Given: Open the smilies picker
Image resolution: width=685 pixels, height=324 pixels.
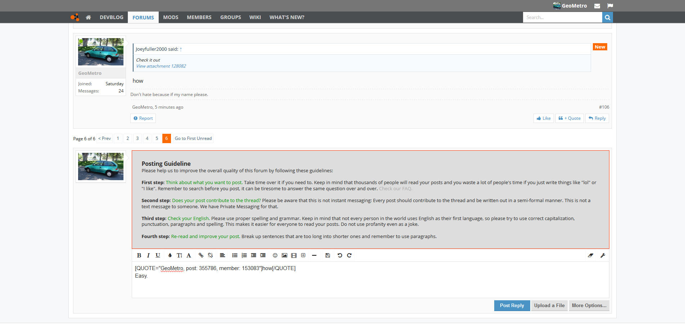Looking at the screenshot, I should pos(275,255).
